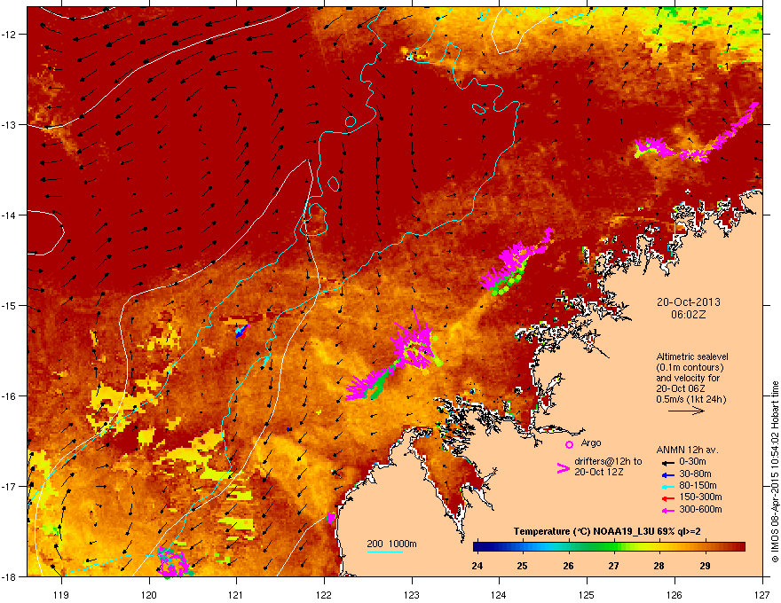Click the Argo legend label
Screen dimensions: 781x603
point(591,442)
